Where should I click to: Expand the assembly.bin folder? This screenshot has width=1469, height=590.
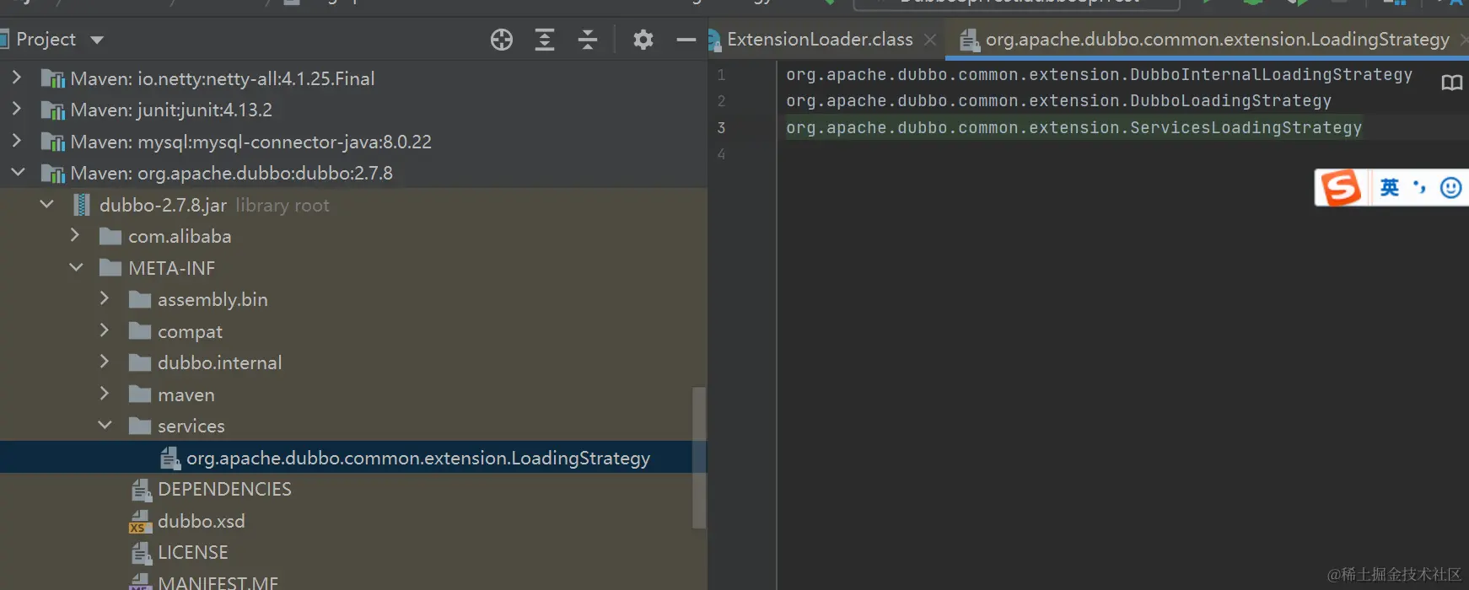point(105,299)
